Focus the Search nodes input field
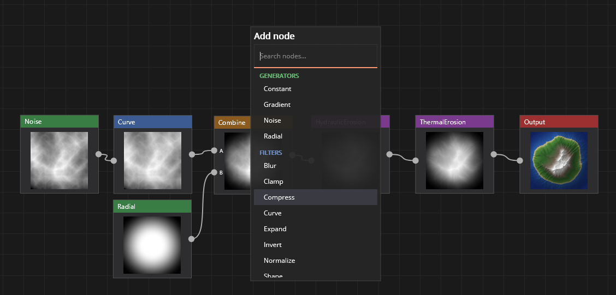The height and width of the screenshot is (295, 616). tap(316, 56)
